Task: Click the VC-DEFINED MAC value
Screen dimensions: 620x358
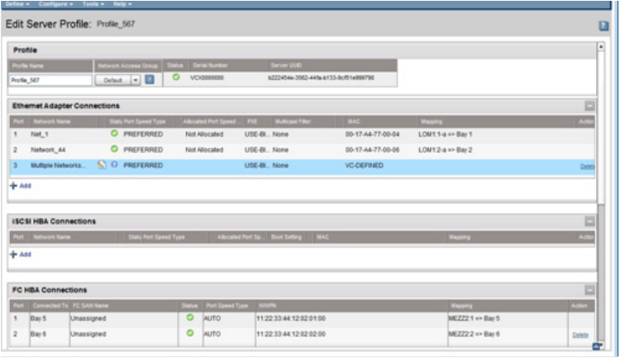Action: [365, 165]
